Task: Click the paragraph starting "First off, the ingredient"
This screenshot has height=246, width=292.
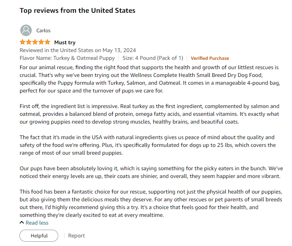Action: 149,114
